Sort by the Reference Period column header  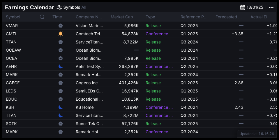point(194,17)
